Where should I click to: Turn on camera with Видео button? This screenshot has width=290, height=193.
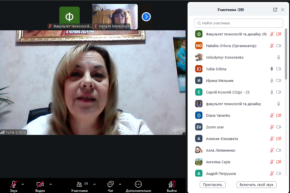tap(40, 184)
